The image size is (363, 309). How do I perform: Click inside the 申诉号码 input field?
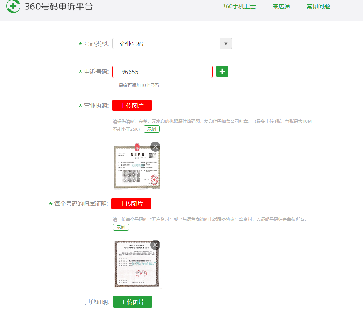pos(162,71)
